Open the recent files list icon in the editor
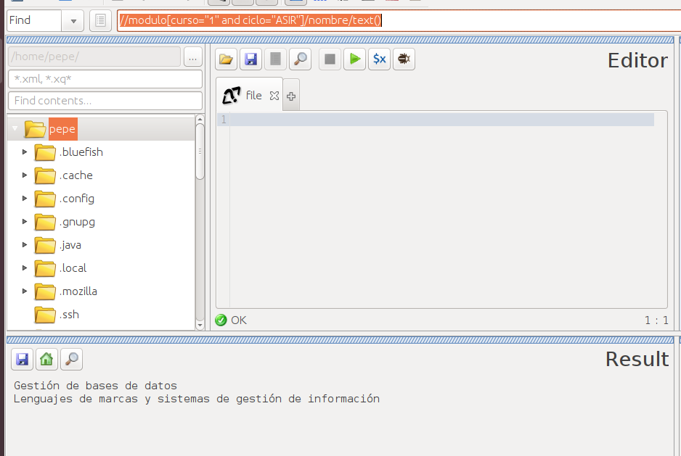Screen dimensions: 681x456 pyautogui.click(x=275, y=59)
